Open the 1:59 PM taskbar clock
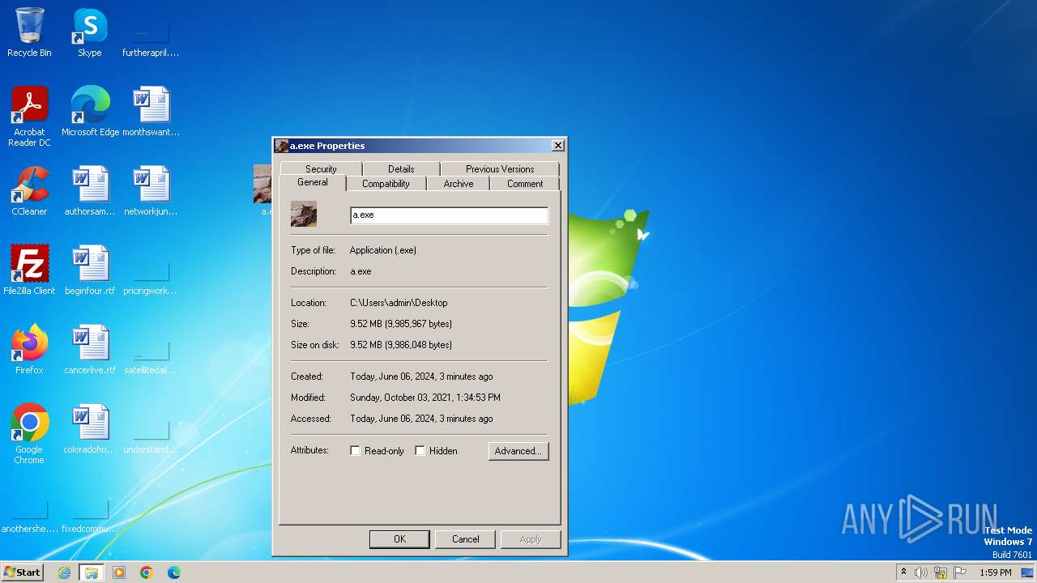Image resolution: width=1037 pixels, height=583 pixels. click(x=995, y=572)
